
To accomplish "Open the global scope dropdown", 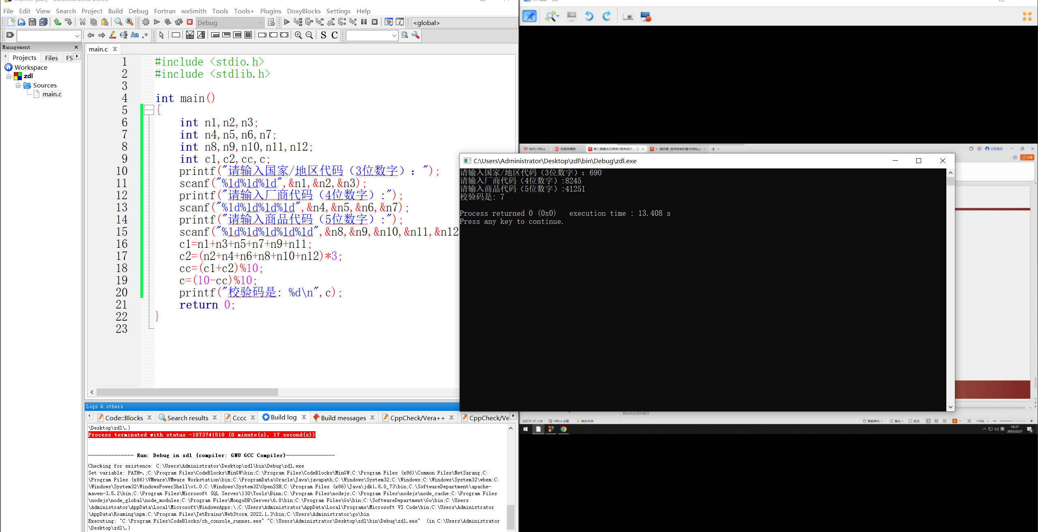I will pyautogui.click(x=464, y=23).
